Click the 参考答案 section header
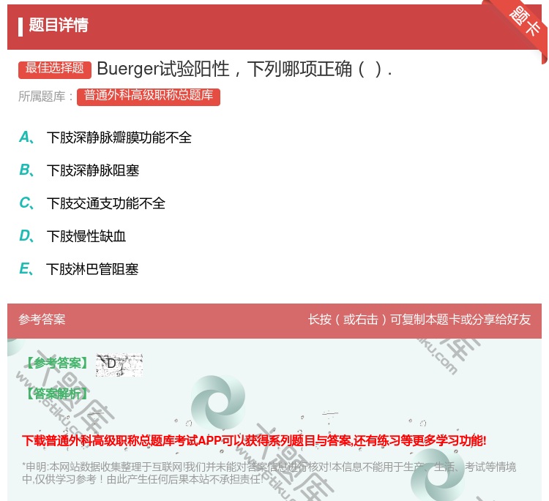The width and height of the screenshot is (549, 501). click(x=42, y=320)
